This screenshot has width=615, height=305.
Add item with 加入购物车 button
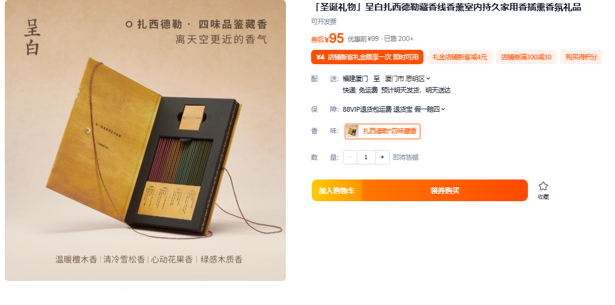pyautogui.click(x=336, y=190)
